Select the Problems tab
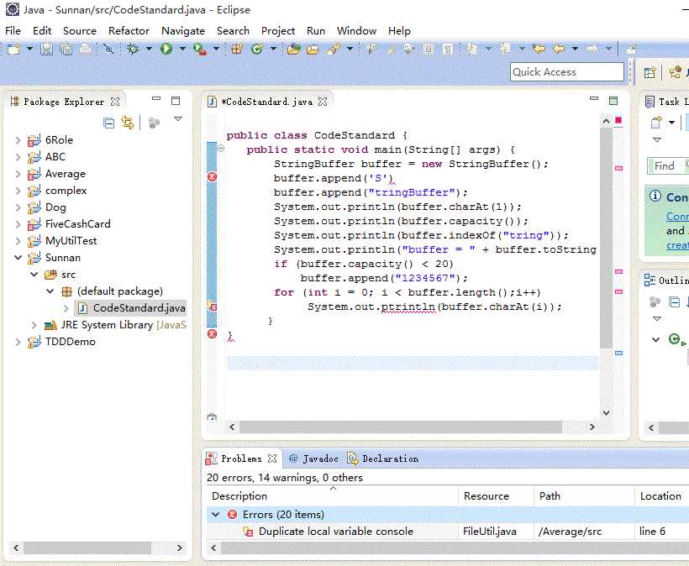 coord(241,459)
